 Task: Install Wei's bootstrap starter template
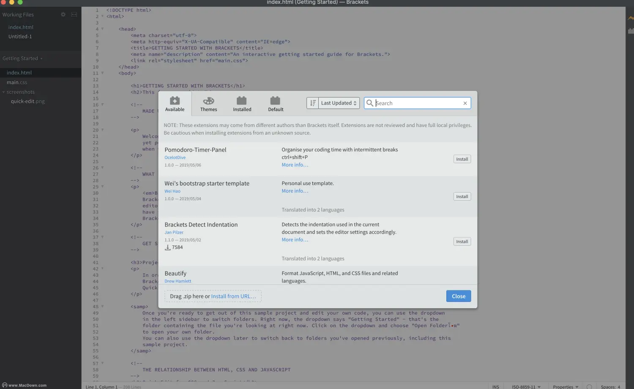click(462, 196)
